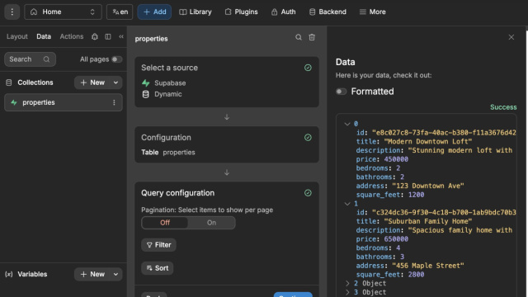The height and width of the screenshot is (297, 528).
Task: Collapse the sidebar with double chevron icon
Action: click(121, 36)
